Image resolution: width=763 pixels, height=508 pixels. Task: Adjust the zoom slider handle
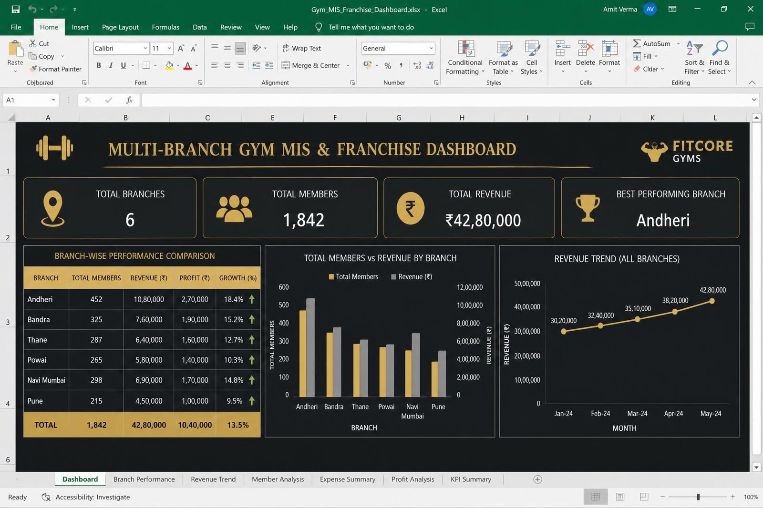point(698,497)
